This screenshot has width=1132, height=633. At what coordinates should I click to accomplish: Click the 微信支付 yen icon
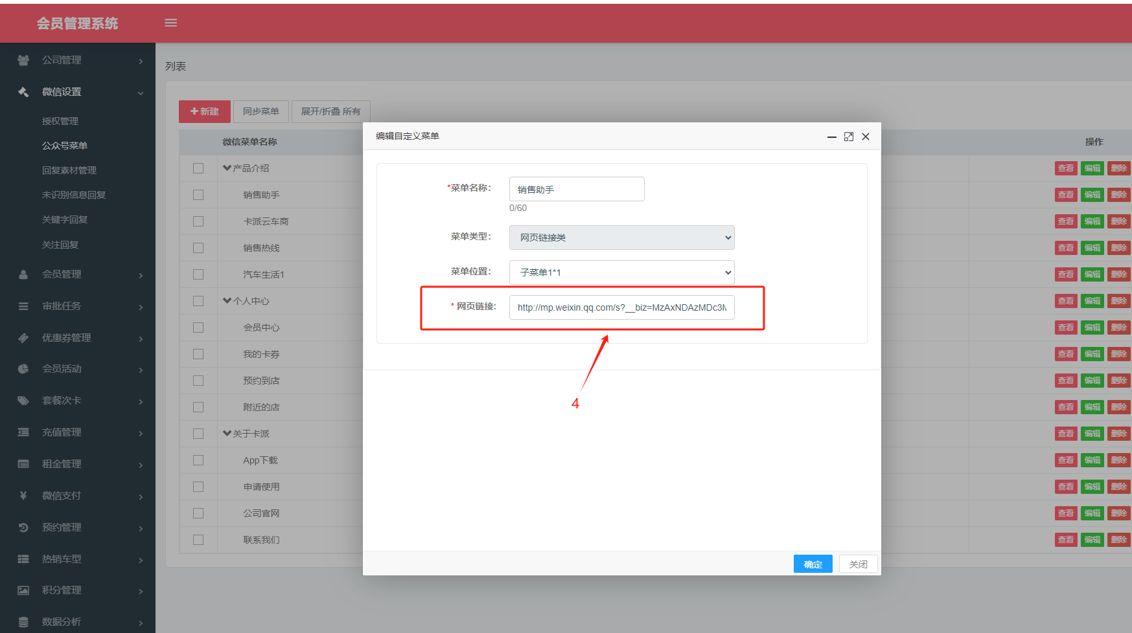[23, 496]
